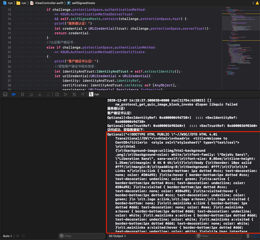
Task: Open Debug View Hierarchy
Action: 57,94
